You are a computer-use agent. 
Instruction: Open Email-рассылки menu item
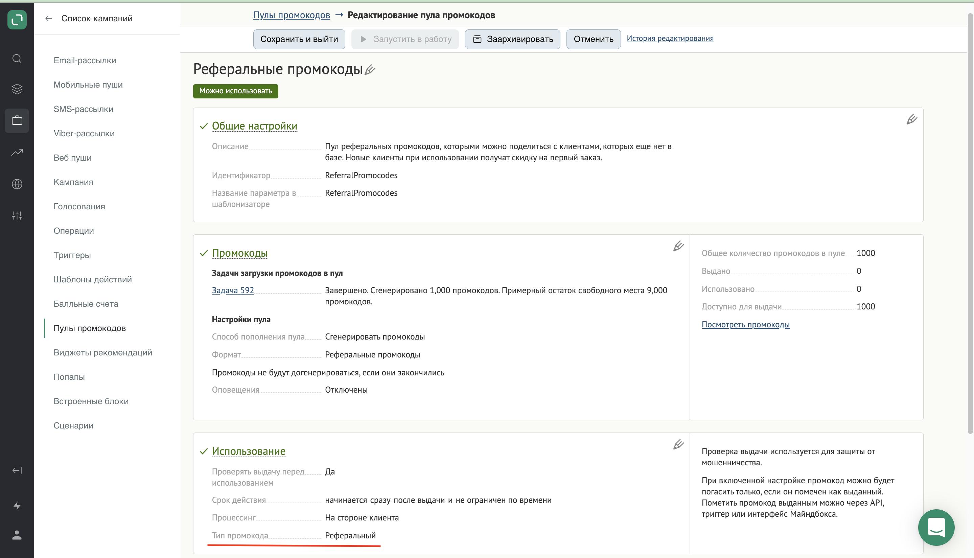point(85,60)
